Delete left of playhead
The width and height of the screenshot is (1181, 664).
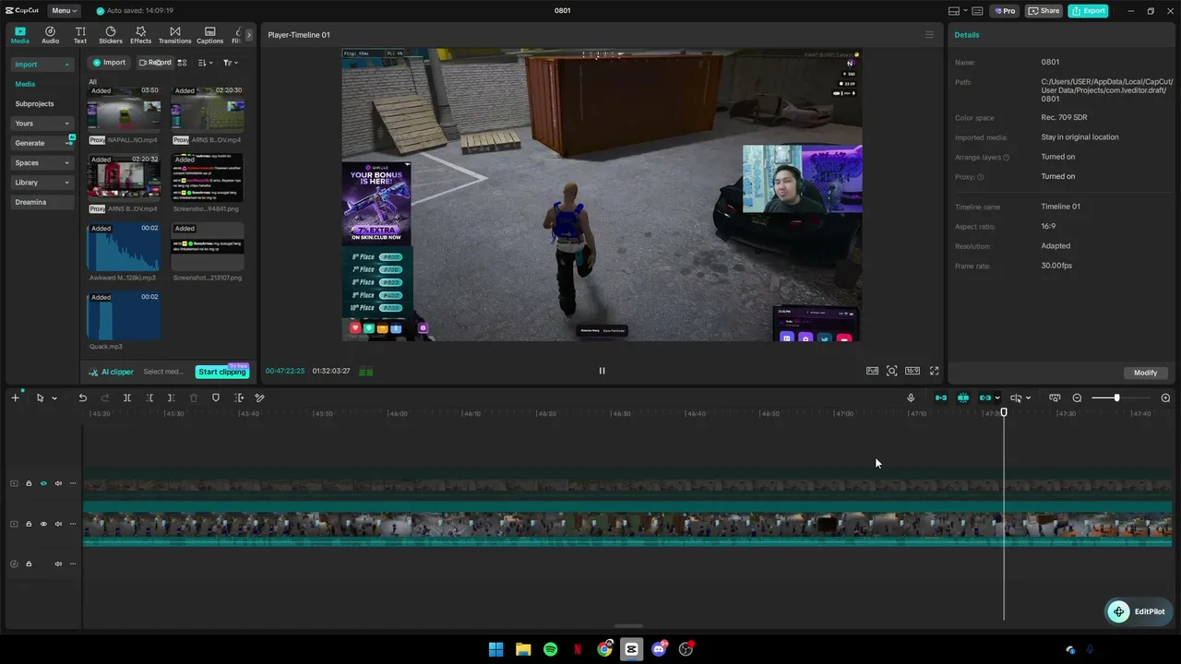[149, 397]
